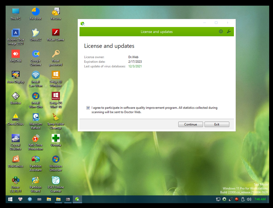Open the language globe icon in Dr.Web
273x208 pixels.
pos(221,31)
